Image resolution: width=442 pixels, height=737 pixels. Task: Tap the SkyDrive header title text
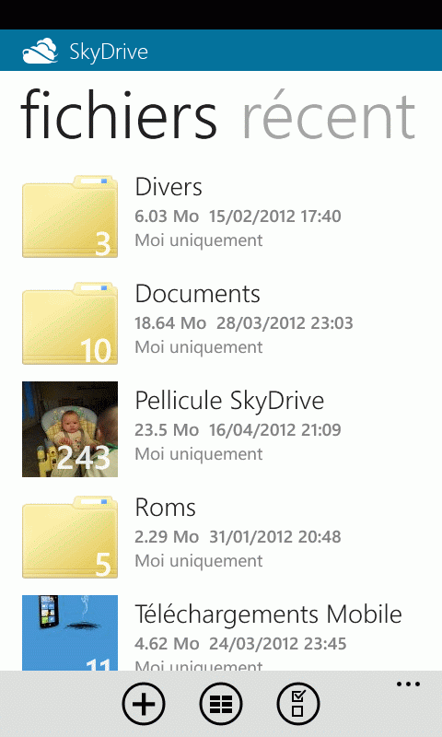[109, 52]
